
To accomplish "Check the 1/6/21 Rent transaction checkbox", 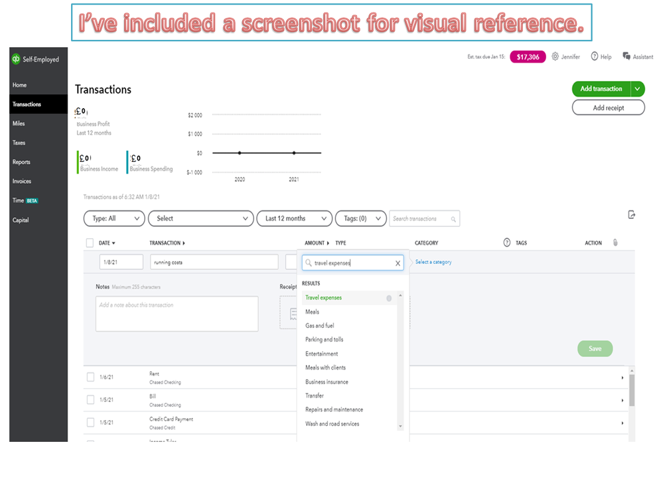I will click(x=90, y=377).
